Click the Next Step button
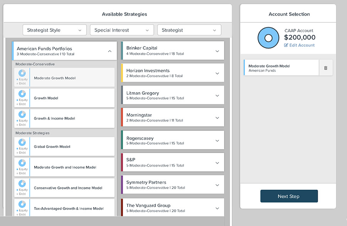 click(x=289, y=196)
